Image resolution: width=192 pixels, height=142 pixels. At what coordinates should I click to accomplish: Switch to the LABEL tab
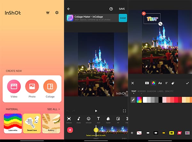click(161, 91)
